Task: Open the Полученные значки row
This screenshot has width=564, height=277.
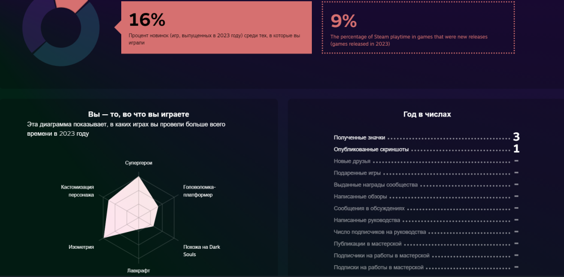Action: (359, 137)
